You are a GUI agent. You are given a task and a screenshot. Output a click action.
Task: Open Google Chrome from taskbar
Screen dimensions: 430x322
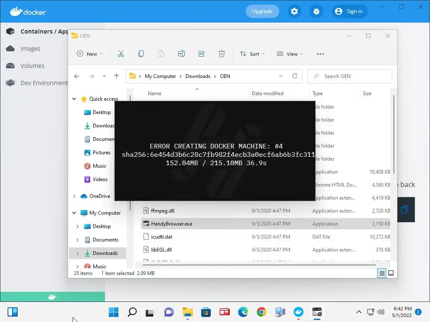coord(261,312)
